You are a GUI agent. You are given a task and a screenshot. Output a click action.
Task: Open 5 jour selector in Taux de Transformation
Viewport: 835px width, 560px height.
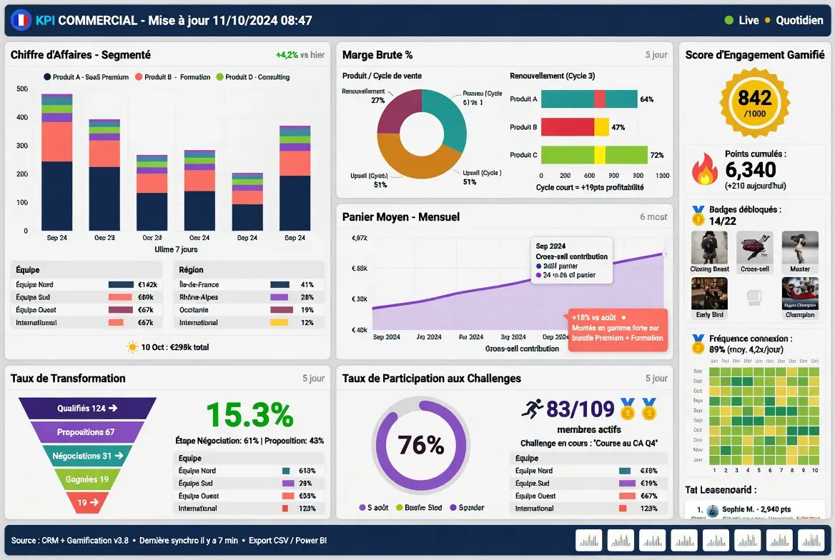pyautogui.click(x=314, y=379)
